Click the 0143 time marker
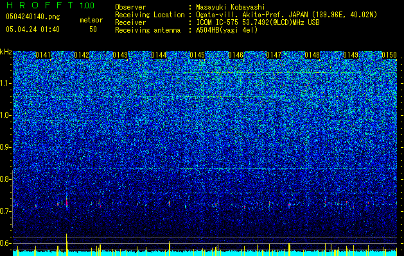Image resolution: width=404 pixels, height=256 pixels. coord(120,55)
